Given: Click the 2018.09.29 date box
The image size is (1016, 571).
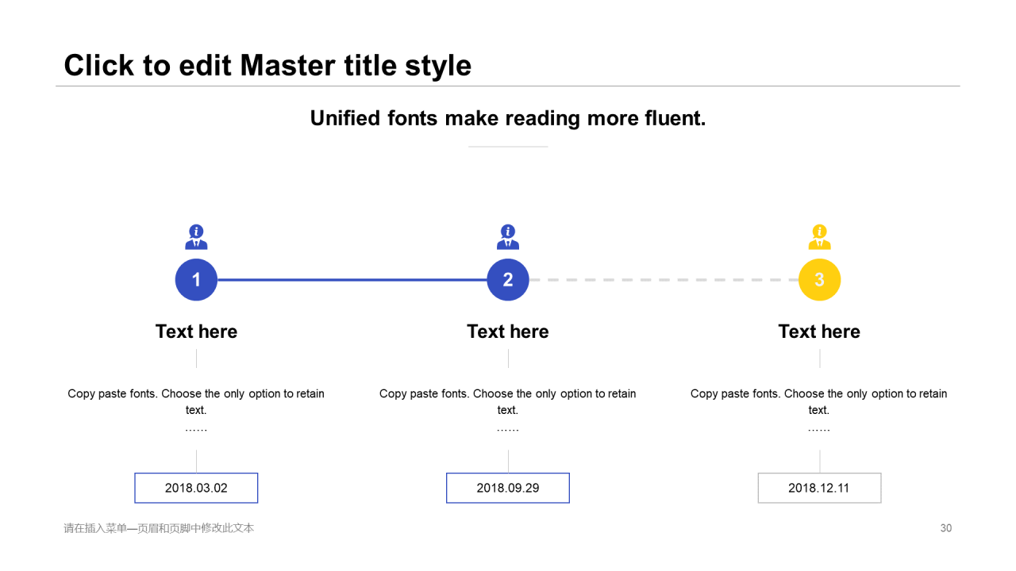Looking at the screenshot, I should click(x=508, y=488).
